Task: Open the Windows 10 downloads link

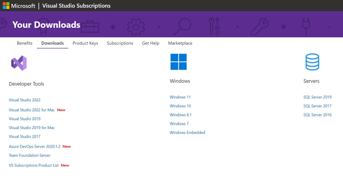Action: coord(180,106)
